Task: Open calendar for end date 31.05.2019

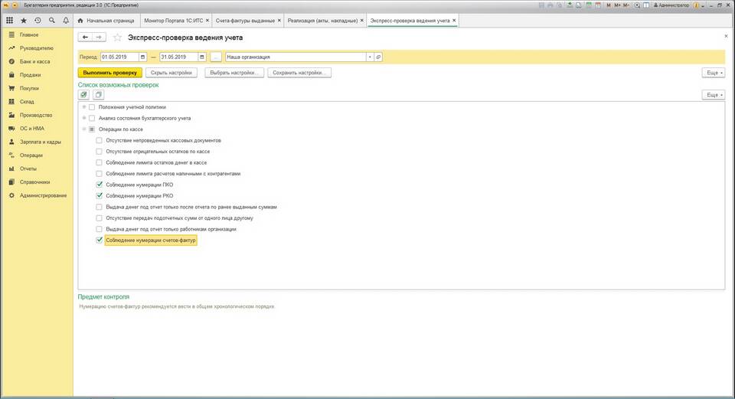Action: (x=202, y=57)
